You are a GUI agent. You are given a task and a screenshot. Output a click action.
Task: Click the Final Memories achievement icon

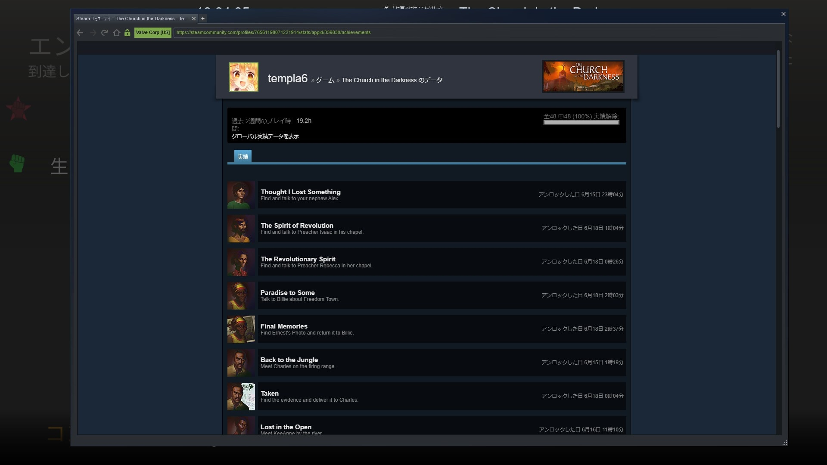[x=241, y=329]
